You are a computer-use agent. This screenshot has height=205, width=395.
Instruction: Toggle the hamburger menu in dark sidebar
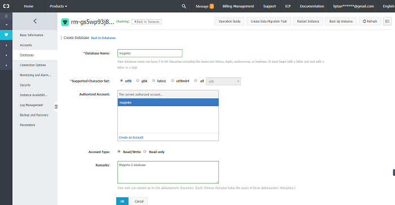point(6,16)
